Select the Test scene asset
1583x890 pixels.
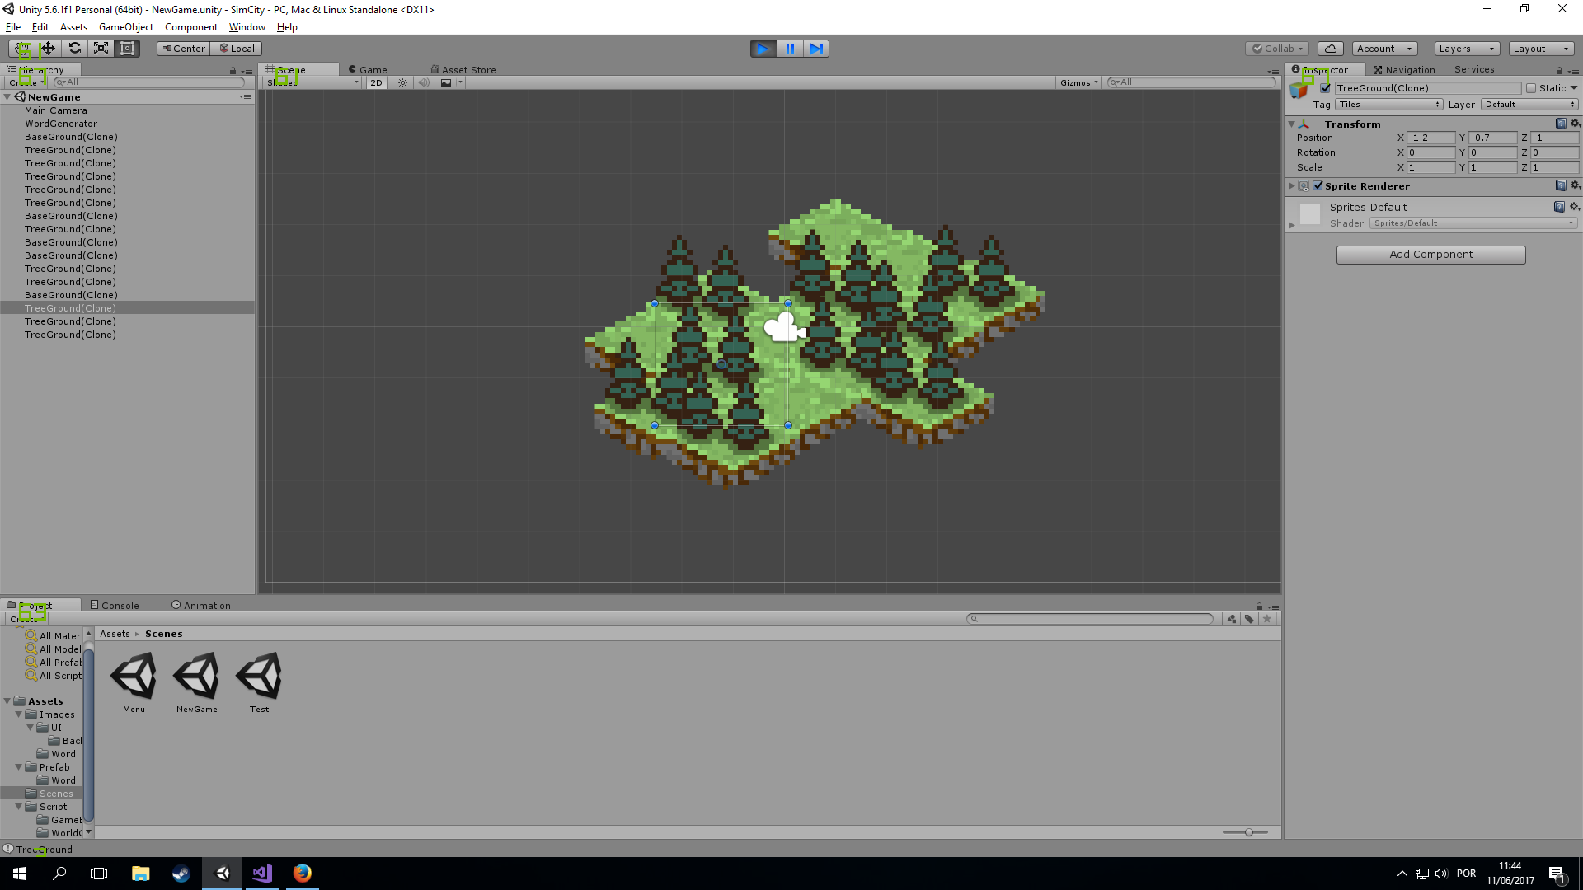click(259, 682)
